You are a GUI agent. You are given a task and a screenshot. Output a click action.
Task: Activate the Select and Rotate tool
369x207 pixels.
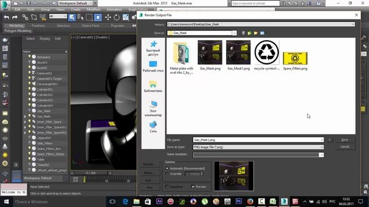(x=116, y=17)
